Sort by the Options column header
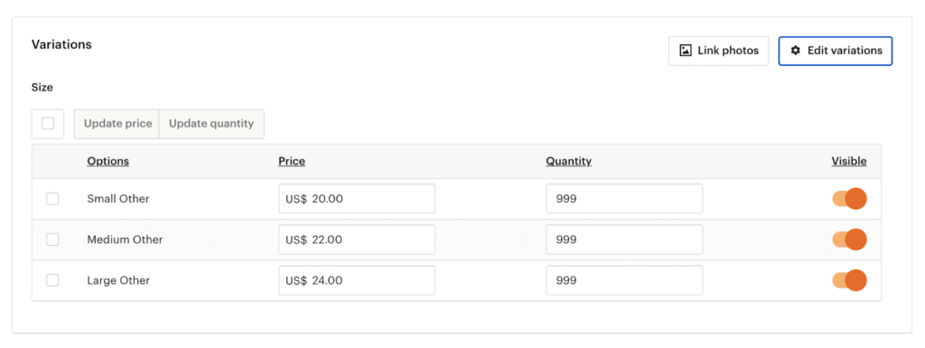This screenshot has width=925, height=348. pos(108,161)
